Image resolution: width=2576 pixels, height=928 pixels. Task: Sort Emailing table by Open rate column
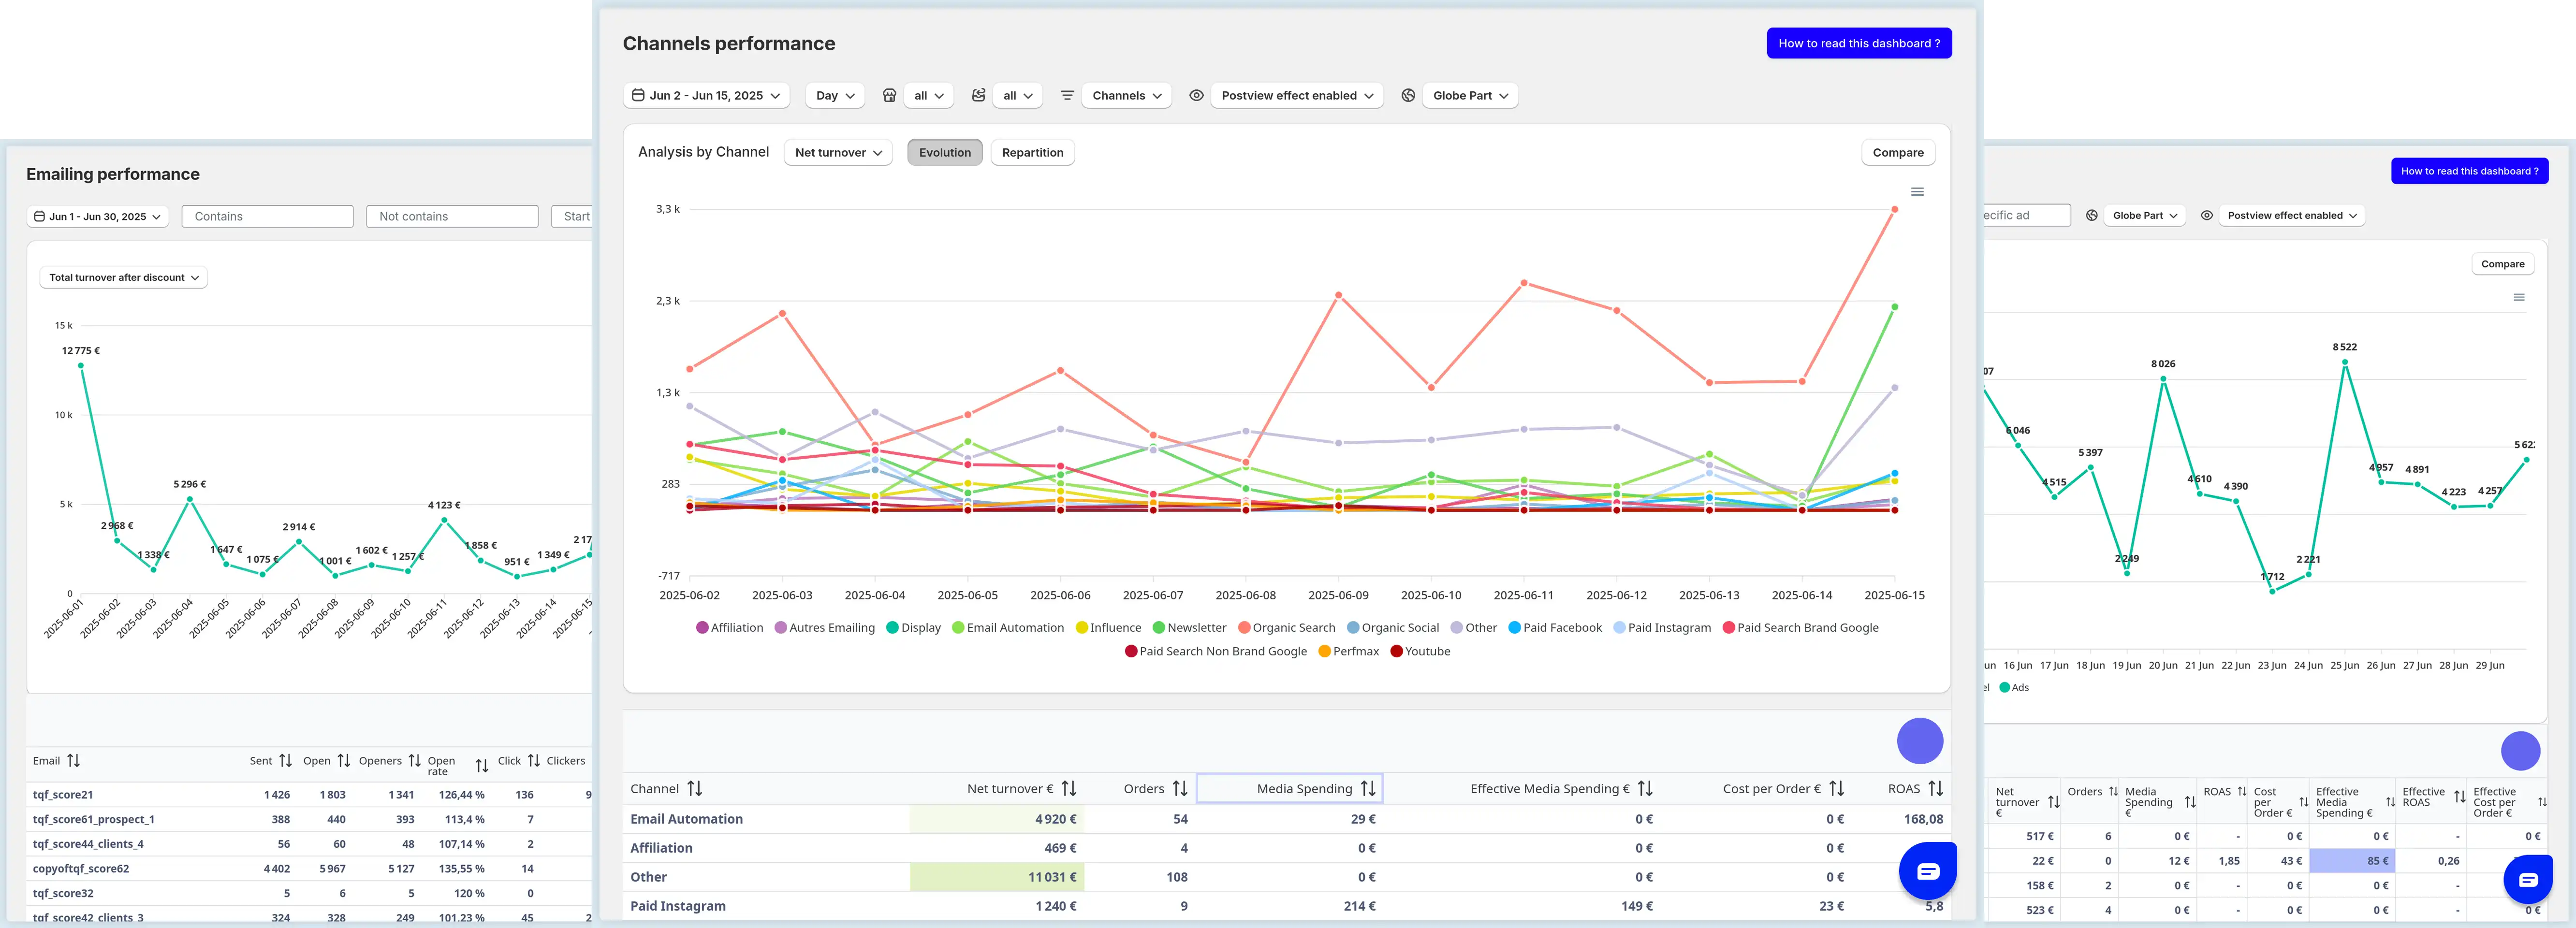[482, 766]
